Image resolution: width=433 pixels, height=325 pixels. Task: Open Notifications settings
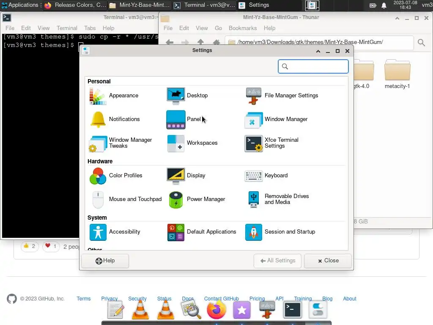[115, 119]
